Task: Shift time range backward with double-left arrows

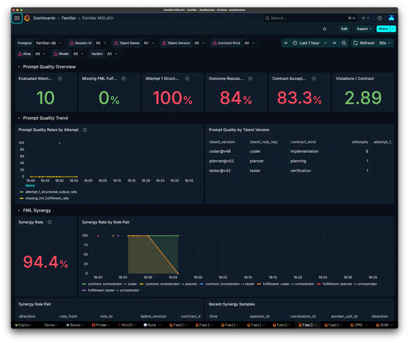Action: click(x=286, y=43)
